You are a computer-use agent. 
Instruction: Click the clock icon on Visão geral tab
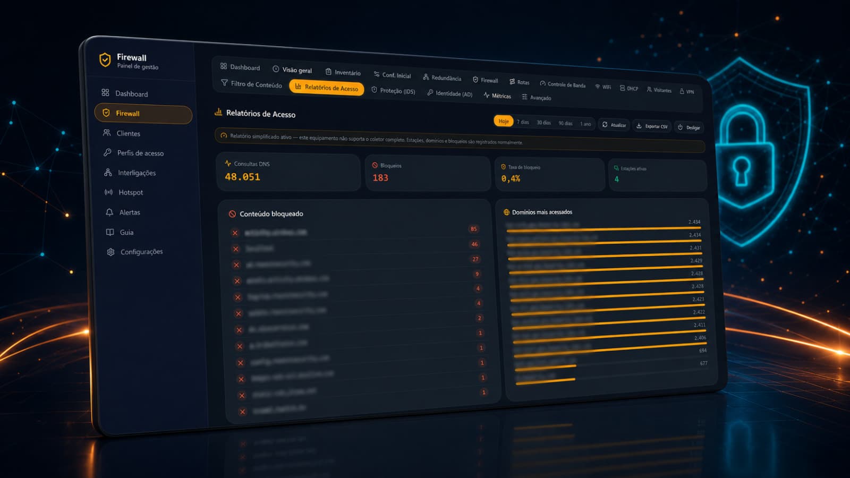(276, 69)
